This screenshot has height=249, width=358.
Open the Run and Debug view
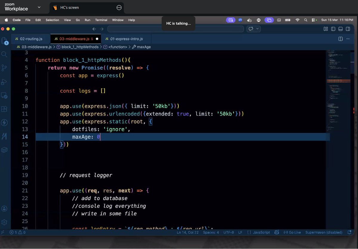point(5,82)
